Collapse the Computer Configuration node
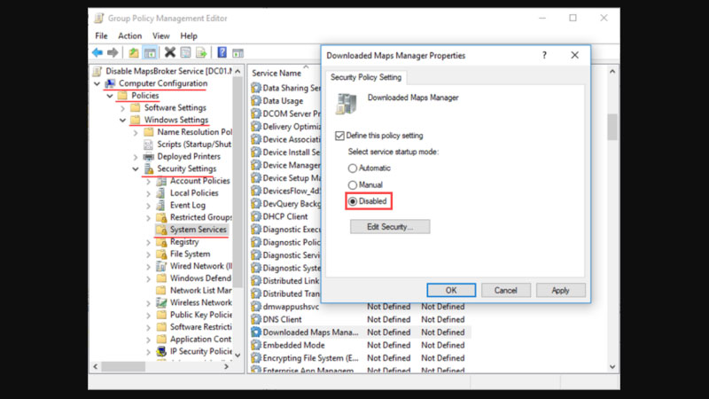Viewport: 709px width, 399px height. tap(97, 83)
